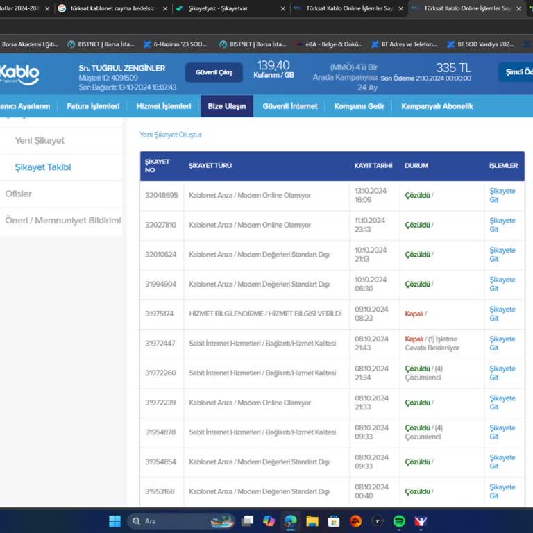Open Microsoft Edge taskbar icon
The width and height of the screenshot is (533, 533).
coord(290,521)
